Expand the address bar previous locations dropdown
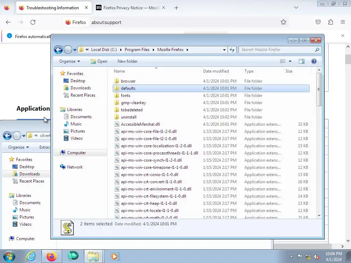The height and width of the screenshot is (263, 351). click(224, 50)
